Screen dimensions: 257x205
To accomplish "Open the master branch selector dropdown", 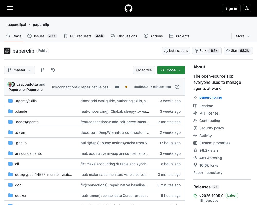I will pos(20,70).
